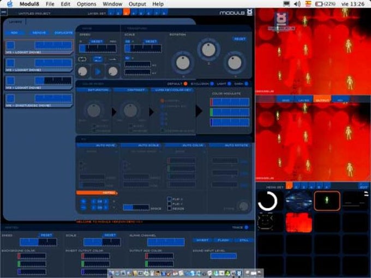This screenshot has height=278, width=371.
Task: Reset the movie speed
Action: click(97, 41)
